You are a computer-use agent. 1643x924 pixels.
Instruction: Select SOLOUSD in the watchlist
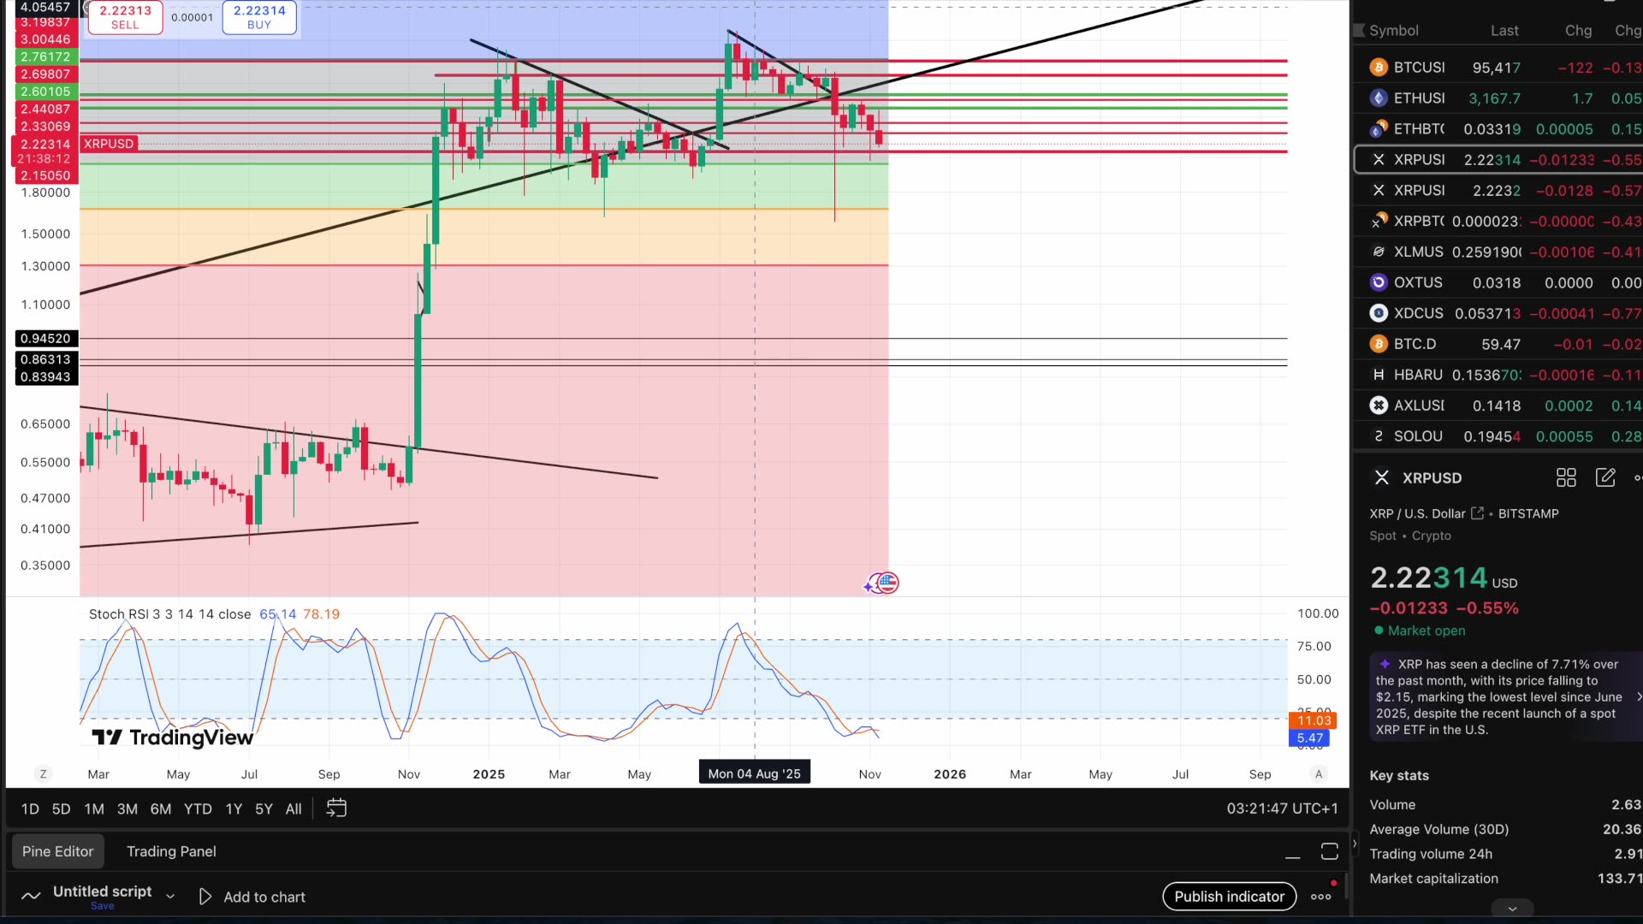tap(1498, 436)
